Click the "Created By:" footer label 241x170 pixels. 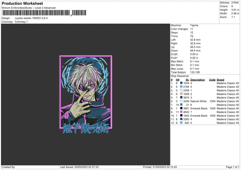[x=8, y=167]
